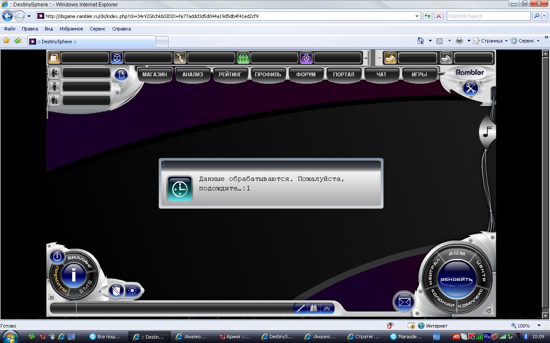Open the Избранное menu
550x343 pixels.
pos(71,29)
